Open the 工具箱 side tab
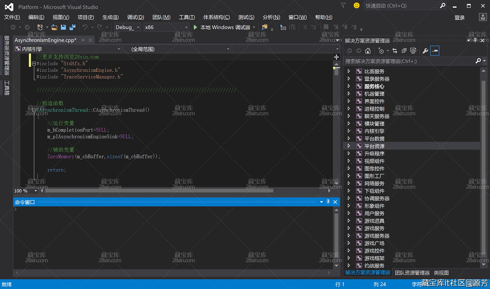The image size is (490, 289). point(7,87)
